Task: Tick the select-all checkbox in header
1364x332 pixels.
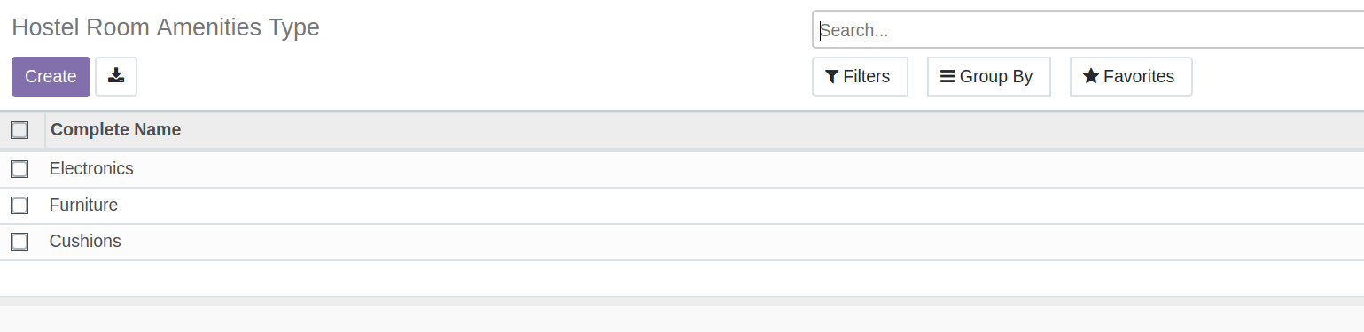Action: pos(19,130)
